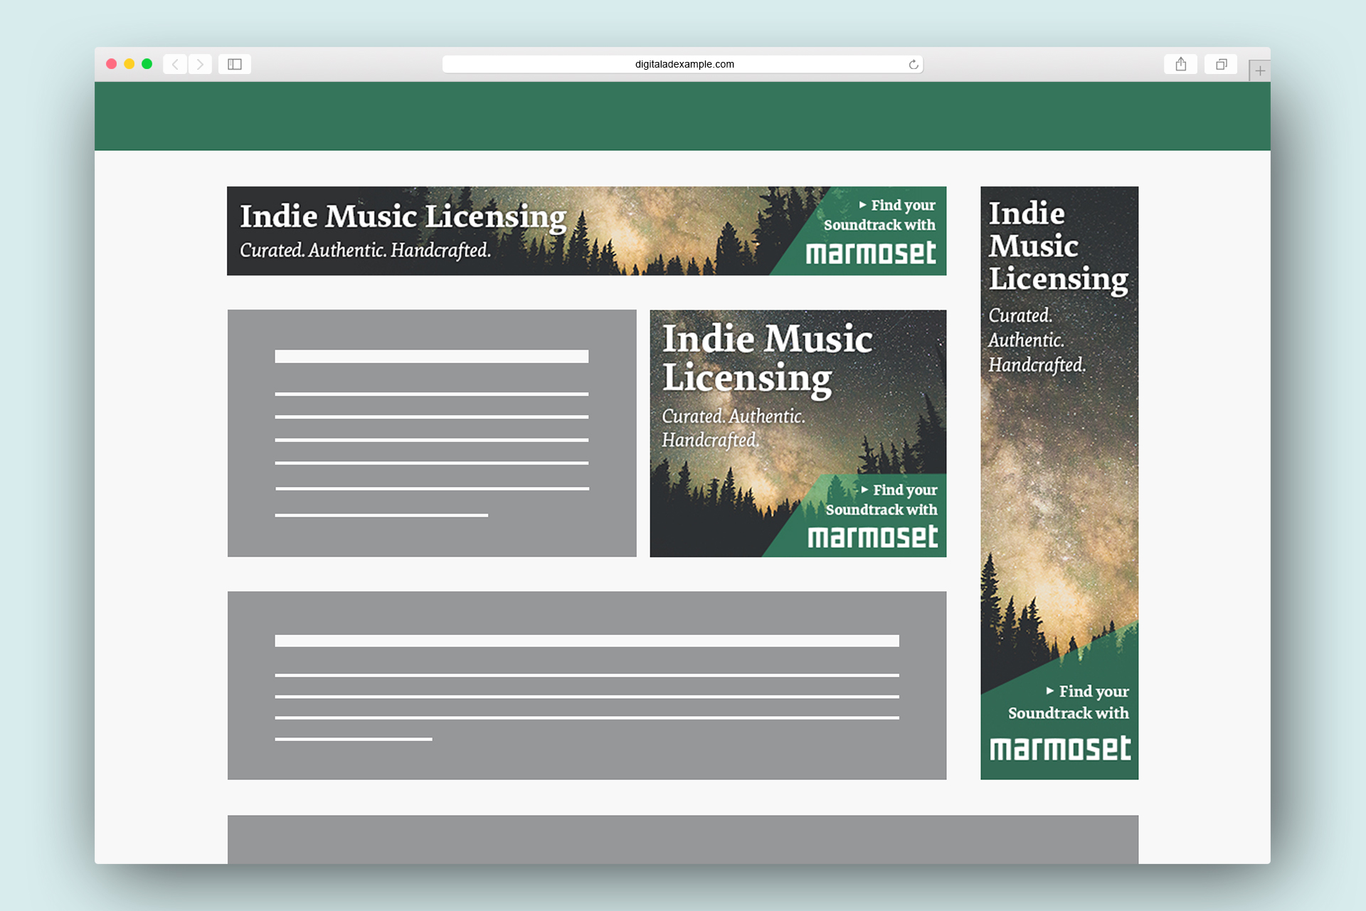
Task: Click marmoset logo in the skyscraper ad
Action: click(1060, 748)
